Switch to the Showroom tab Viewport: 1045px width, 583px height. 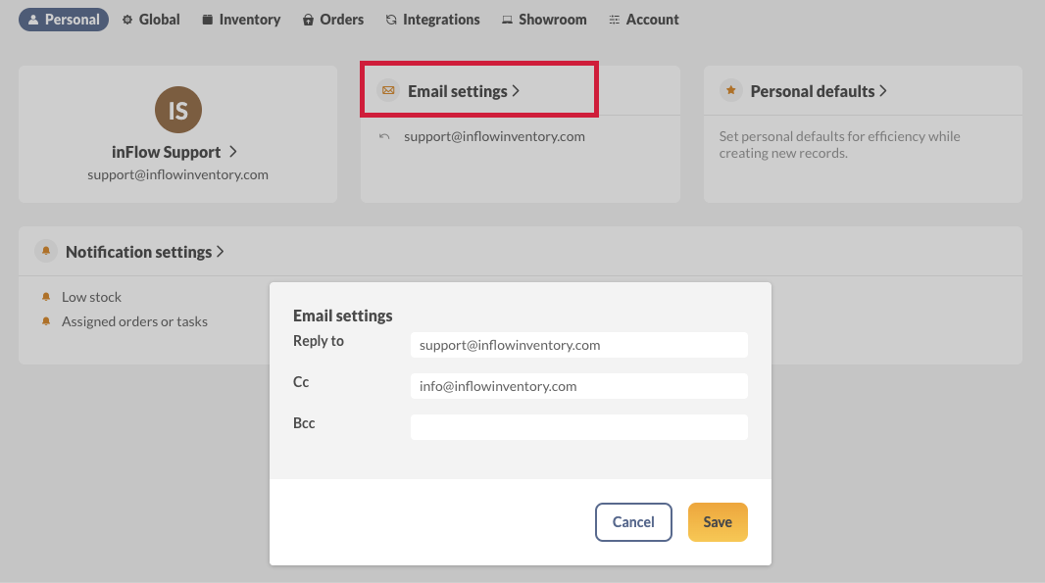coord(544,18)
